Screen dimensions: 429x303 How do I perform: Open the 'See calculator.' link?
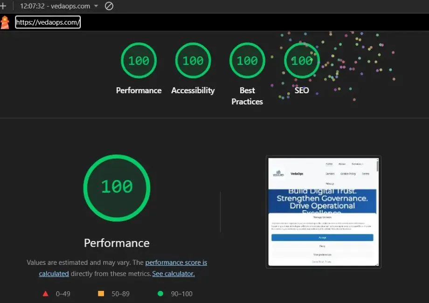pos(173,274)
